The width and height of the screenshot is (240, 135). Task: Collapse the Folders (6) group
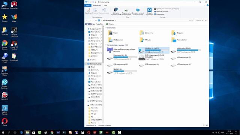[x=106, y=28]
